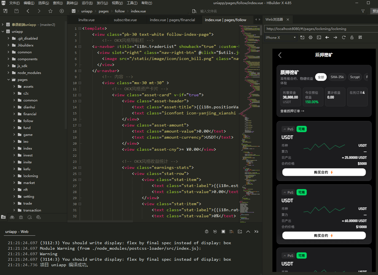The image size is (378, 275).
Task: Click the QR code icon in browser toolbar
Action: (x=360, y=37)
